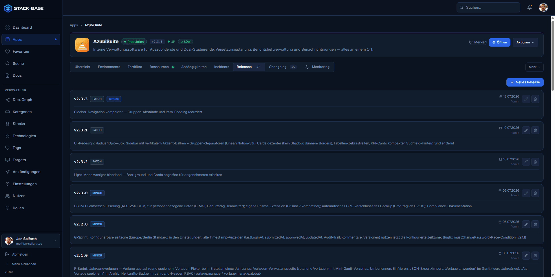Click the Neues Release button
555x277 pixels.
tap(525, 82)
